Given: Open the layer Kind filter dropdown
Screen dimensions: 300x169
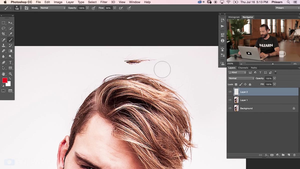Looking at the screenshot, I should tap(237, 72).
